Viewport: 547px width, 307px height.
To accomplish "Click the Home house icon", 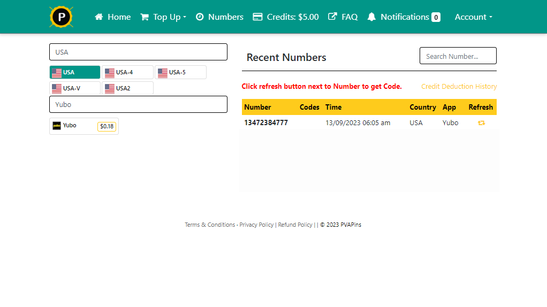I will (x=99, y=17).
